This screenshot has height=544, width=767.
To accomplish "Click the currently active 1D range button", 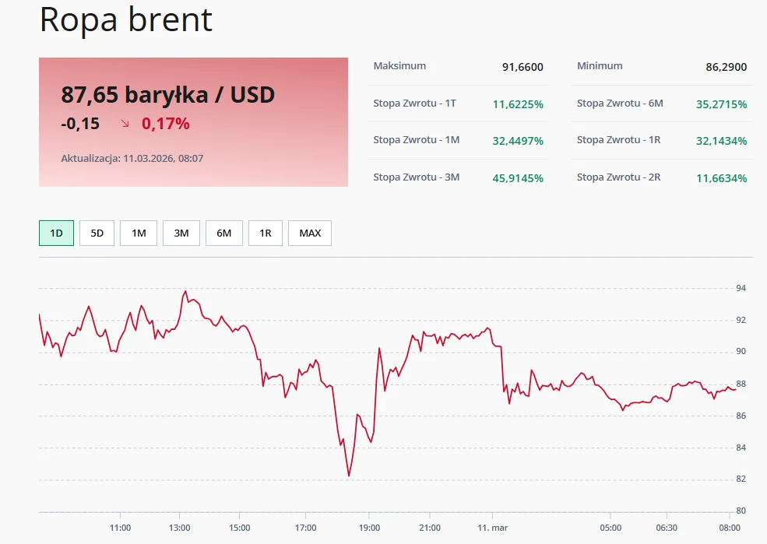I will [x=55, y=232].
